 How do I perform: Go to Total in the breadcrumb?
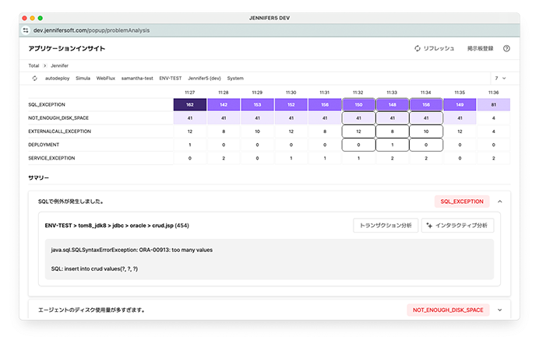point(33,65)
